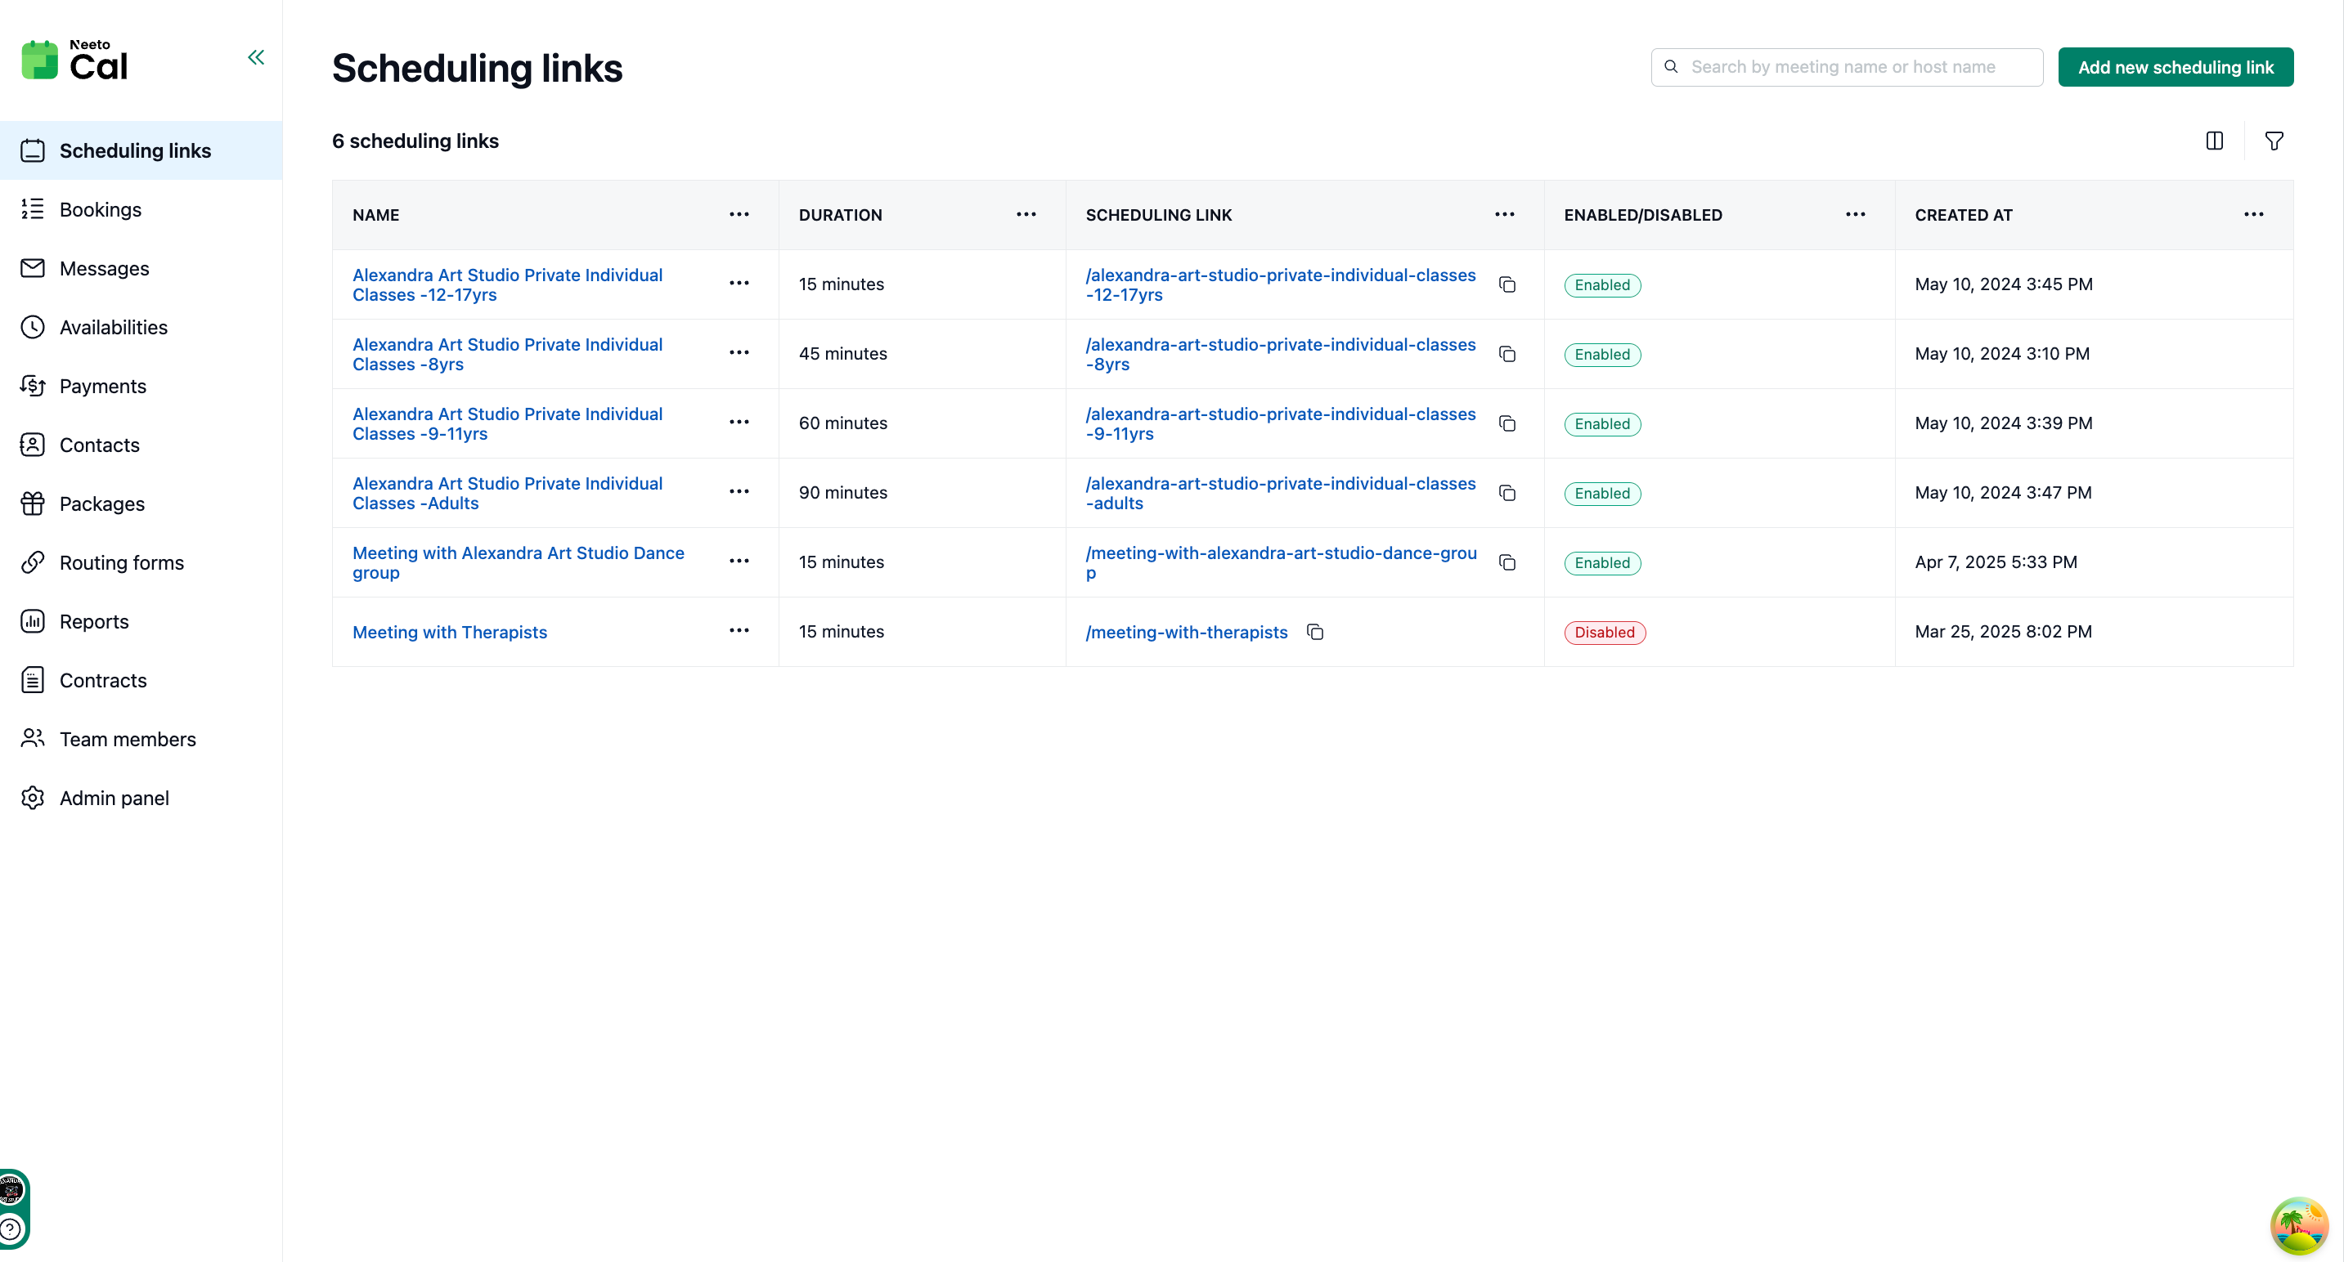Open Meeting with Alexandra Art Studio Dance group

click(x=518, y=563)
